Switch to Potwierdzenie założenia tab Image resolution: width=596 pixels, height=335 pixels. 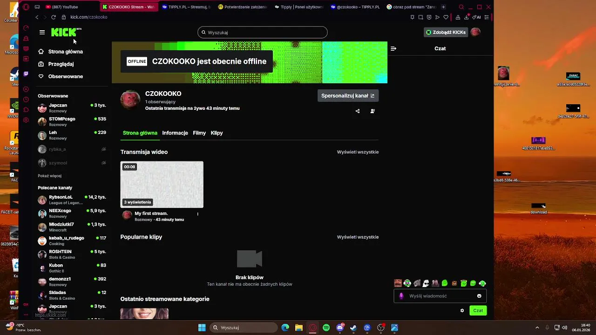click(x=243, y=7)
